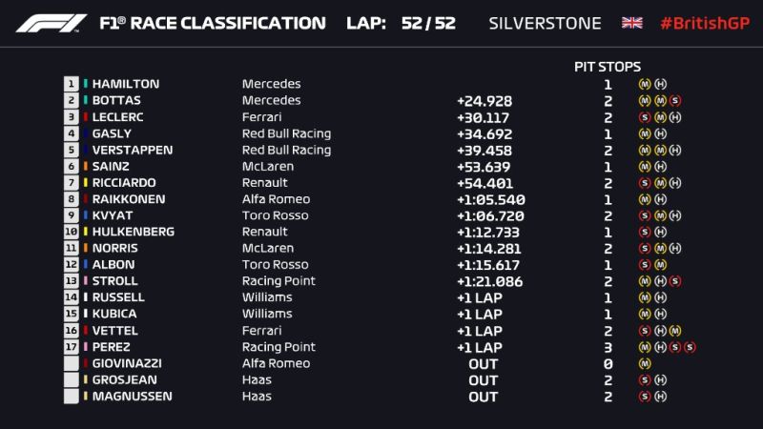Select the Silverstone circuit label
Viewport: 763px width, 429px height.
pos(545,23)
